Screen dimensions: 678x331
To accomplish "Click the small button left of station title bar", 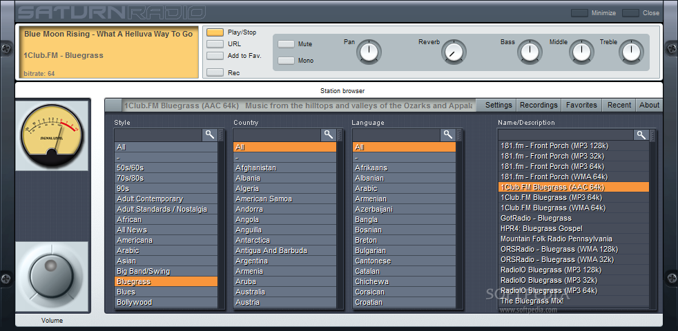I will coord(114,105).
